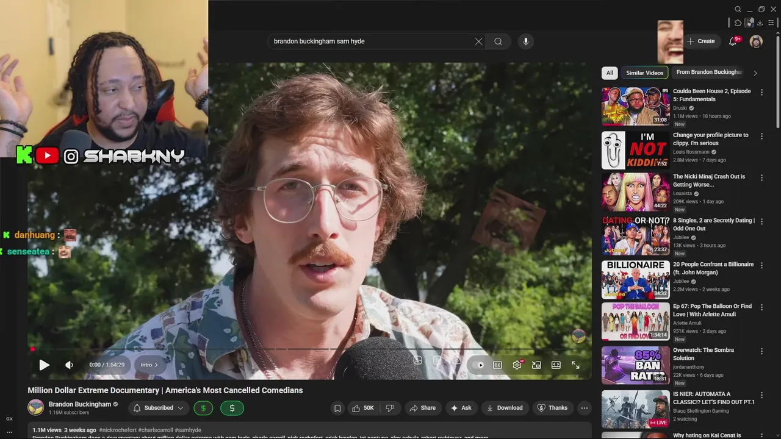This screenshot has width=781, height=439.
Task: Open Subscribed notification dropdown
Action: [159, 408]
